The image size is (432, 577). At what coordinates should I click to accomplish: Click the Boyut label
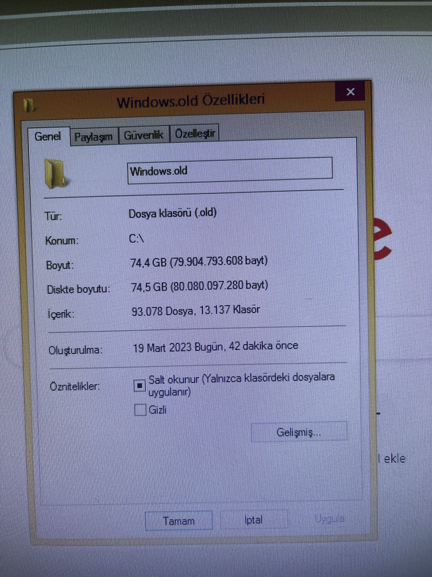click(60, 266)
